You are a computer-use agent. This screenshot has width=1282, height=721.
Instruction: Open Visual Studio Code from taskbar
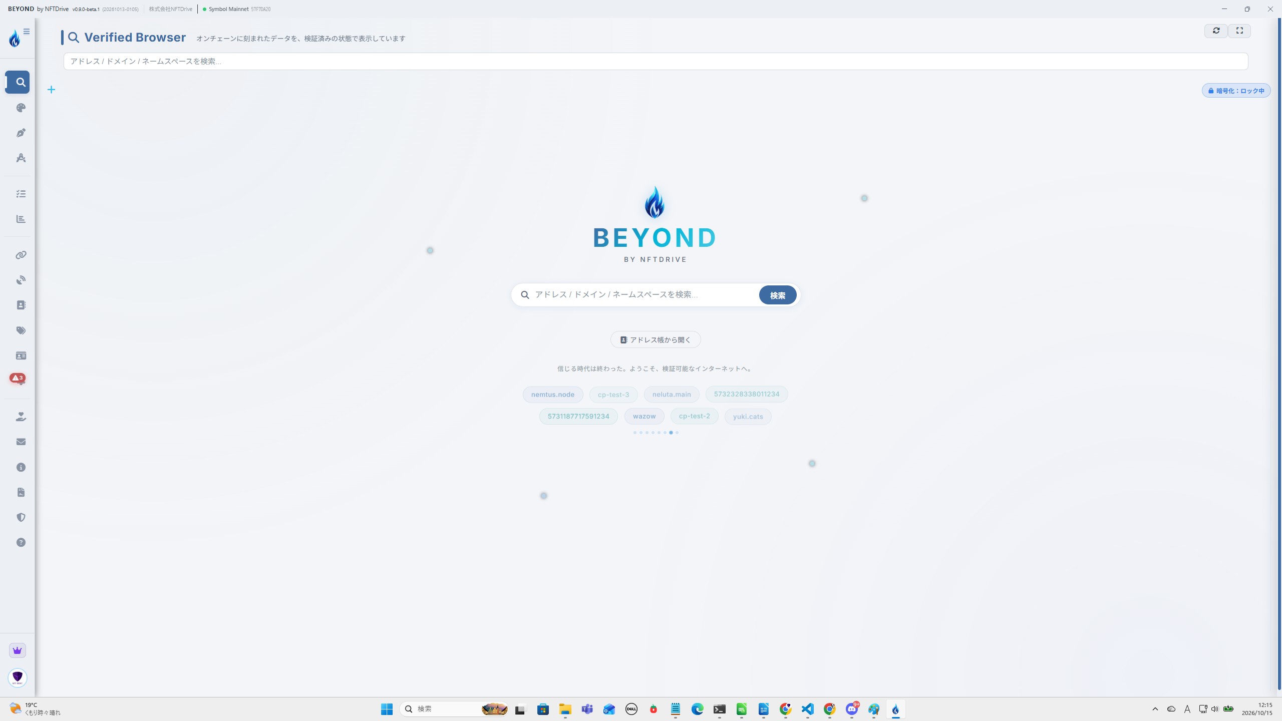807,709
